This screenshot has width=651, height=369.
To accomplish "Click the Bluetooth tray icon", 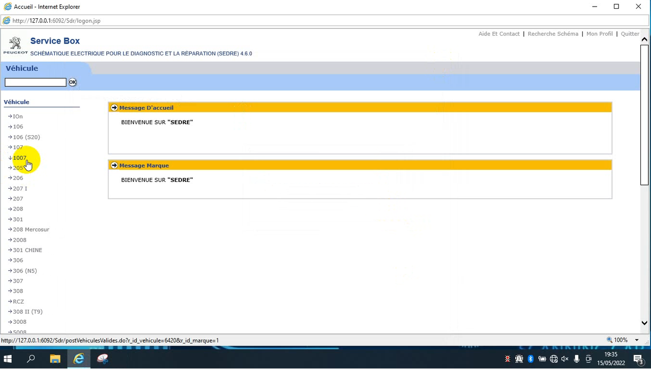I will pos(530,359).
